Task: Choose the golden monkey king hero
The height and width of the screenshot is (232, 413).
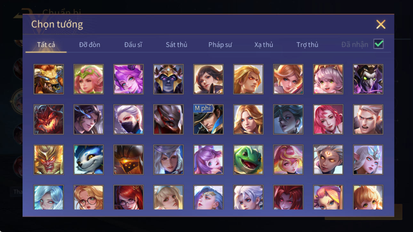Action: [x=49, y=159]
